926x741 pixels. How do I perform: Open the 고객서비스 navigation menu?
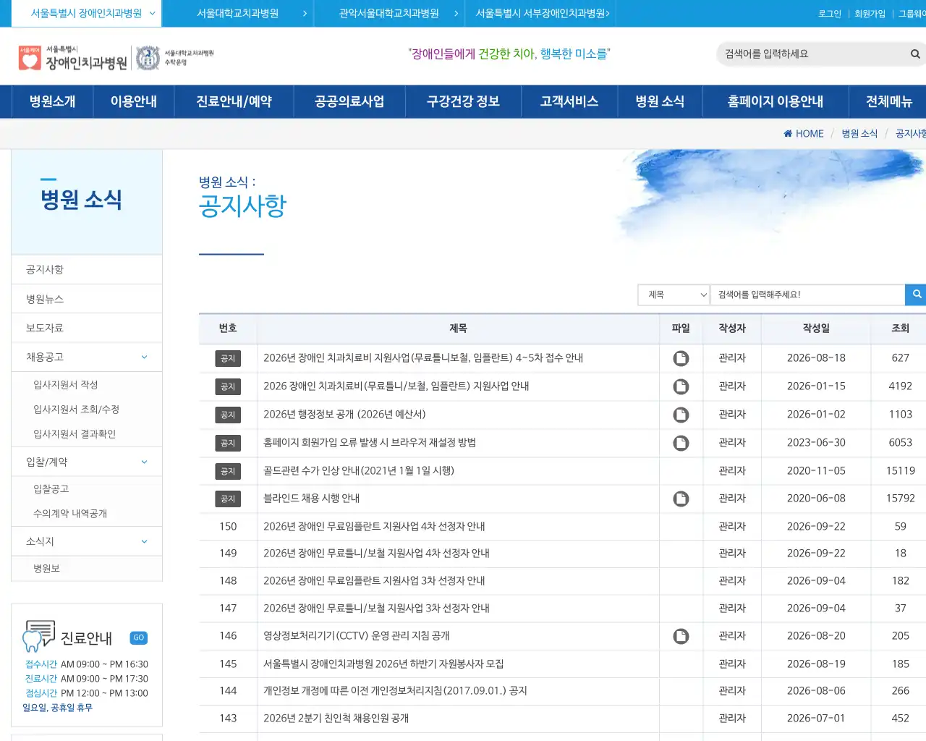pyautogui.click(x=569, y=101)
